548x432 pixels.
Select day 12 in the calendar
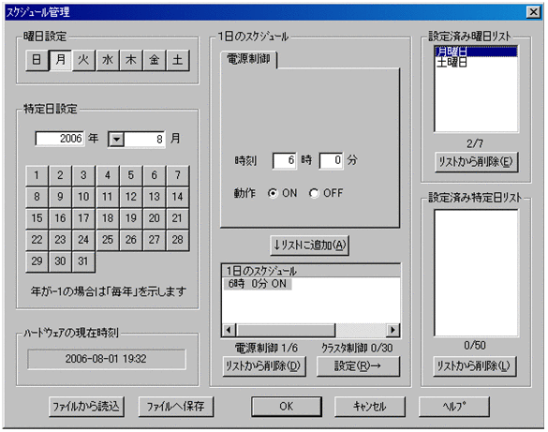pyautogui.click(x=131, y=197)
